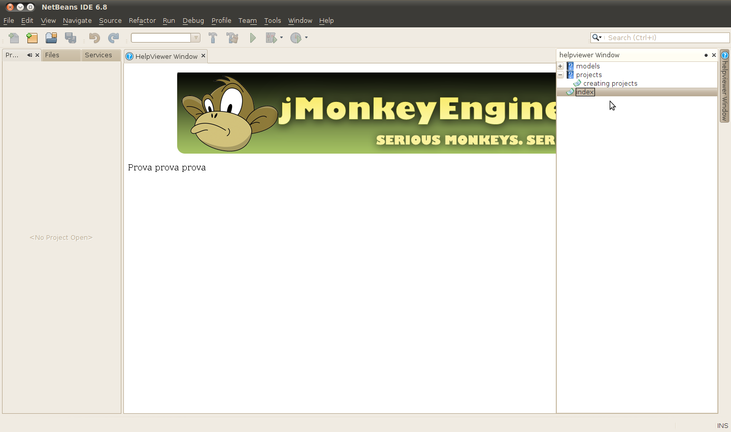Click the New Project toolbar icon
The image size is (731, 432).
tap(32, 38)
